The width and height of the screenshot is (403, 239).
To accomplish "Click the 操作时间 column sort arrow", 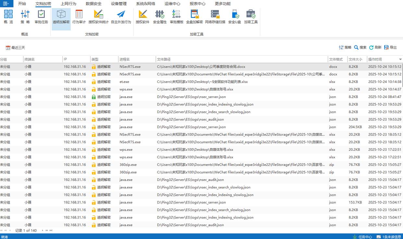I will coord(400,59).
